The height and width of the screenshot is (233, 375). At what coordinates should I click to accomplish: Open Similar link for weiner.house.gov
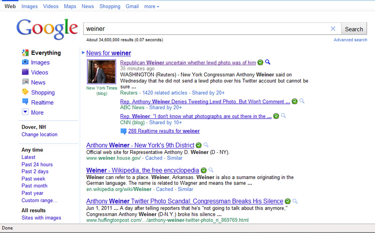(x=174, y=158)
